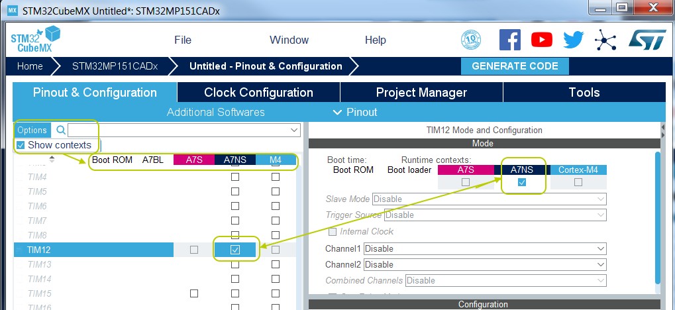Switch to Pinout & Configuration tab
Screen dimensions: 675x310
coord(95,92)
